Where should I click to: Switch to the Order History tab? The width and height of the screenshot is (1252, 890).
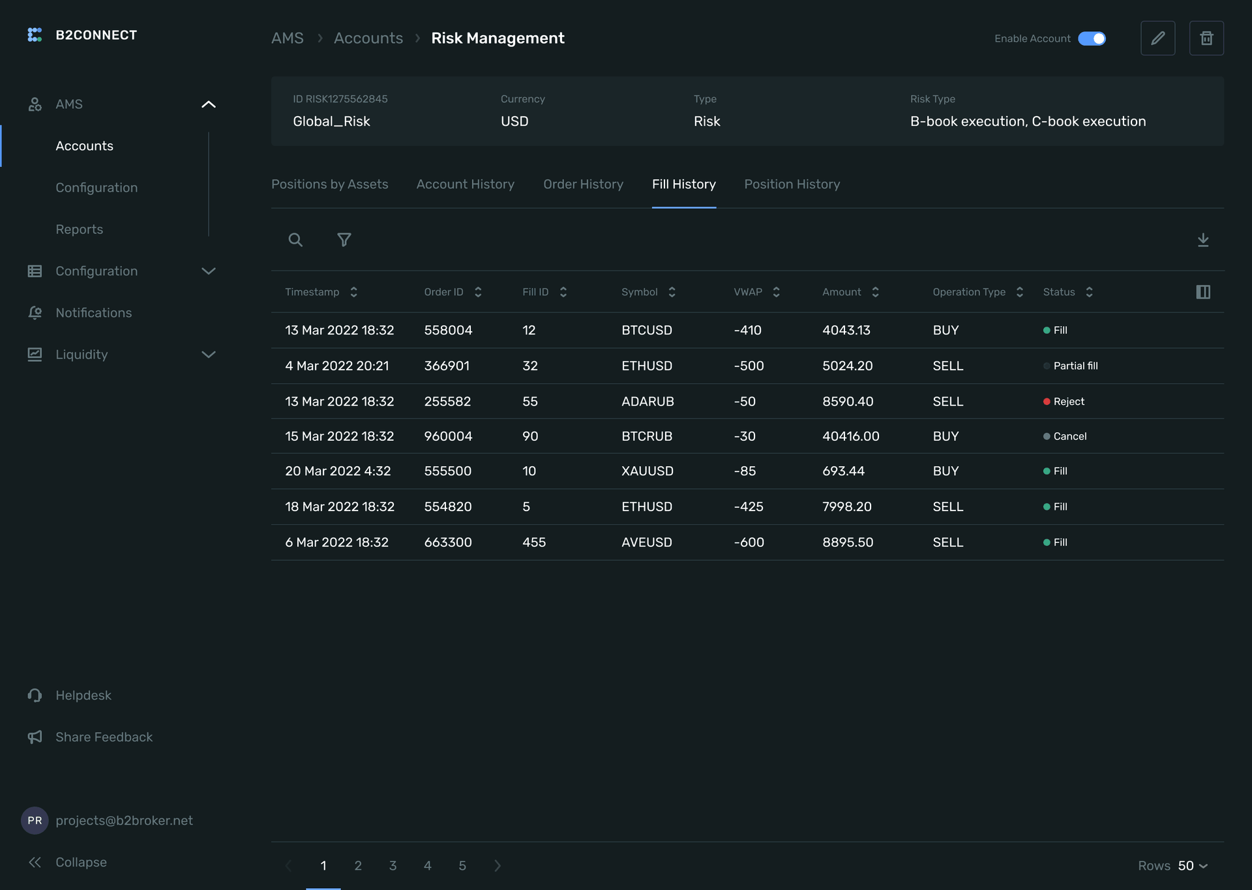click(x=583, y=185)
